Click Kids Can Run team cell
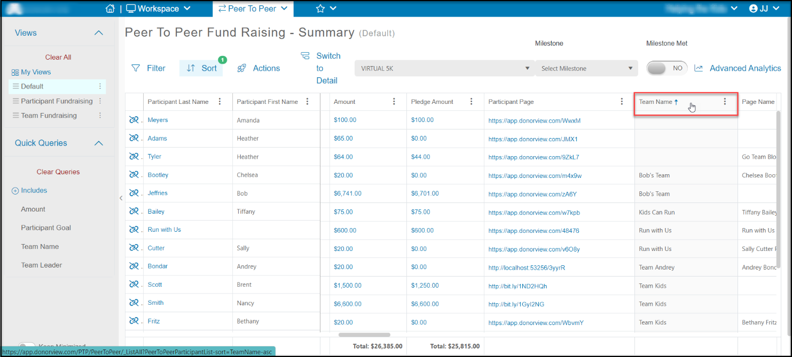Viewport: 792px width, 357px height. point(657,212)
